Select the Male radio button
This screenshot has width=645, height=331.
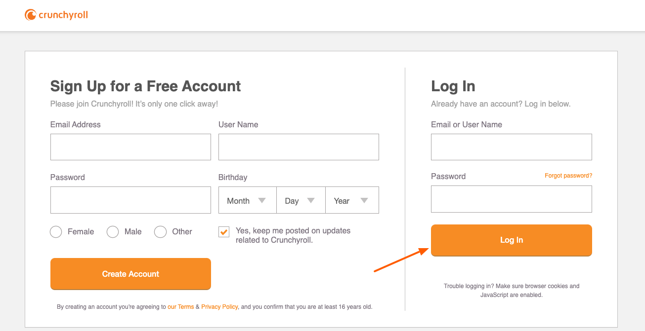pyautogui.click(x=113, y=232)
